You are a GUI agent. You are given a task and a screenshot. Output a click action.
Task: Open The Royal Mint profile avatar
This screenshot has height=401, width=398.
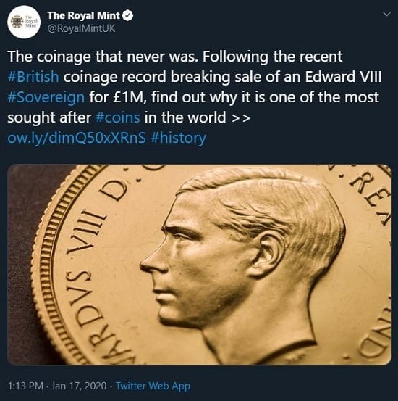(24, 22)
